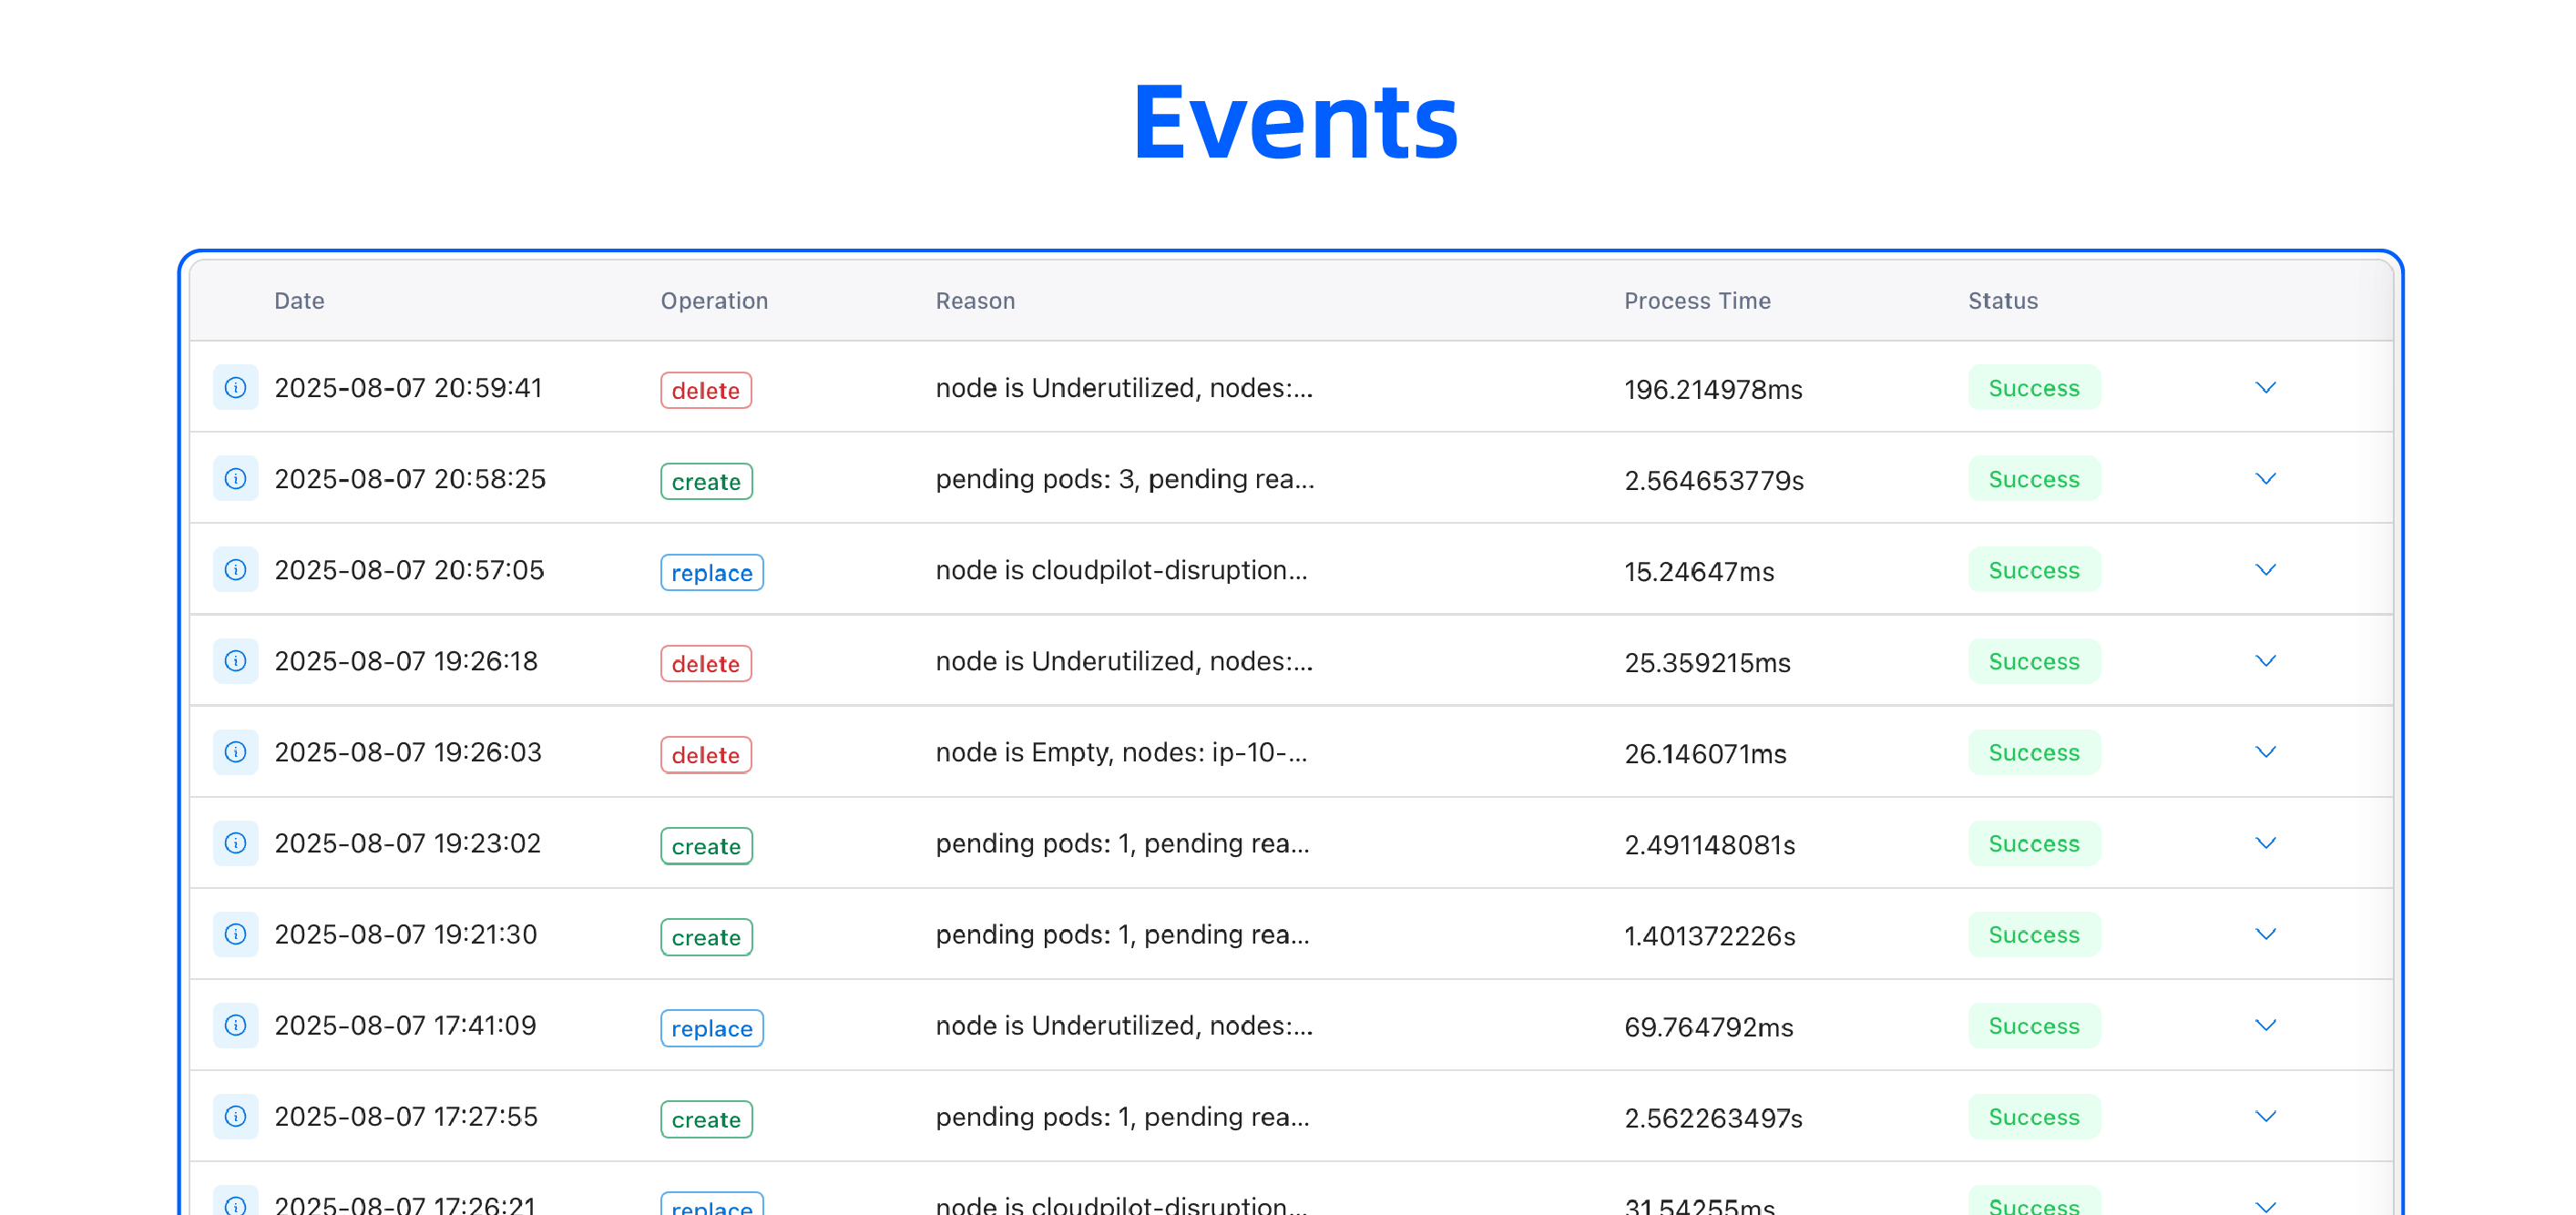Click the replace tag at 17:41:09

pyautogui.click(x=711, y=1028)
